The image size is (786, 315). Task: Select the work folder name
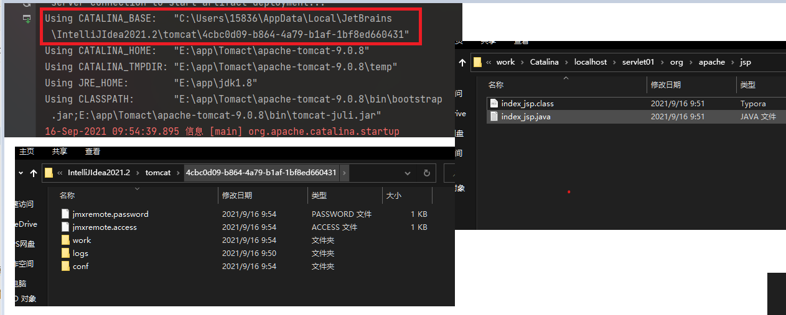[x=82, y=240]
